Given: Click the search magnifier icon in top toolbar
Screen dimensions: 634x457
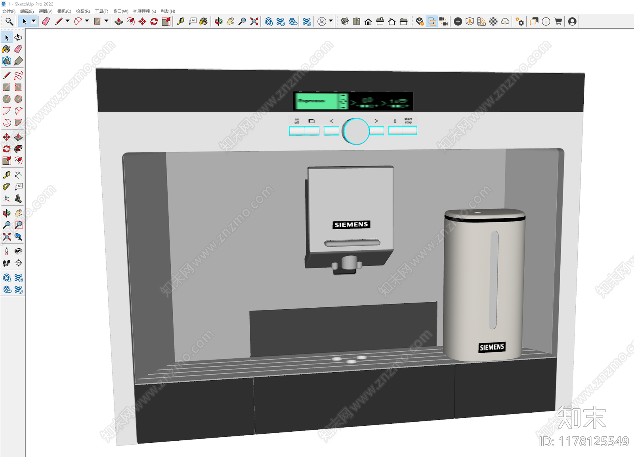Looking at the screenshot, I should coord(9,21).
